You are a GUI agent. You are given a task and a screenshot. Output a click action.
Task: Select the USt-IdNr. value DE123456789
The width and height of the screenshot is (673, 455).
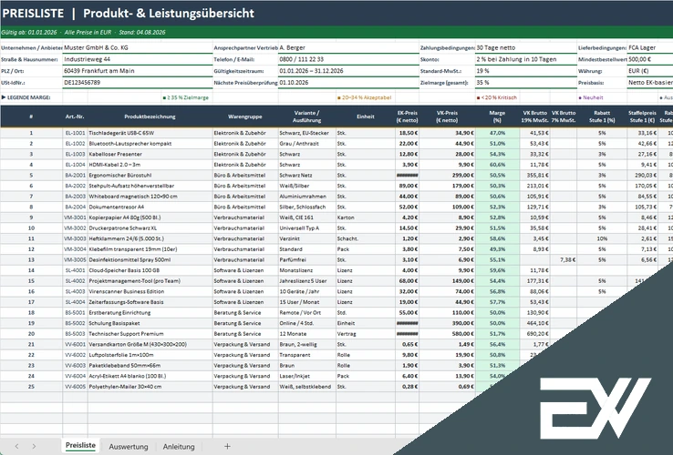pyautogui.click(x=138, y=83)
